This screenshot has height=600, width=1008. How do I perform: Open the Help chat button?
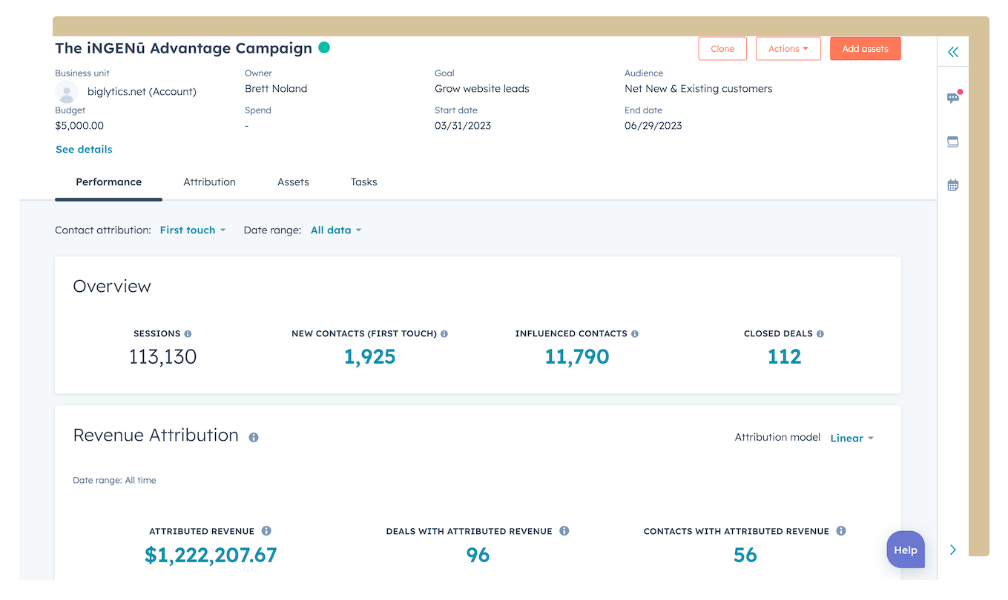click(x=906, y=550)
